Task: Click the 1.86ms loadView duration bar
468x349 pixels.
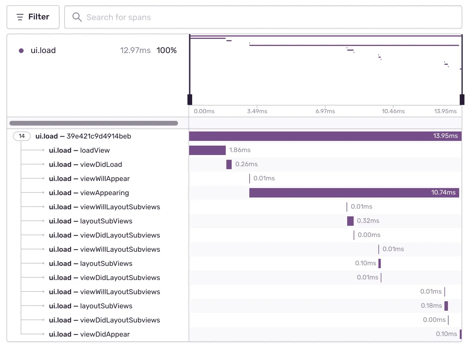Action: tap(207, 150)
